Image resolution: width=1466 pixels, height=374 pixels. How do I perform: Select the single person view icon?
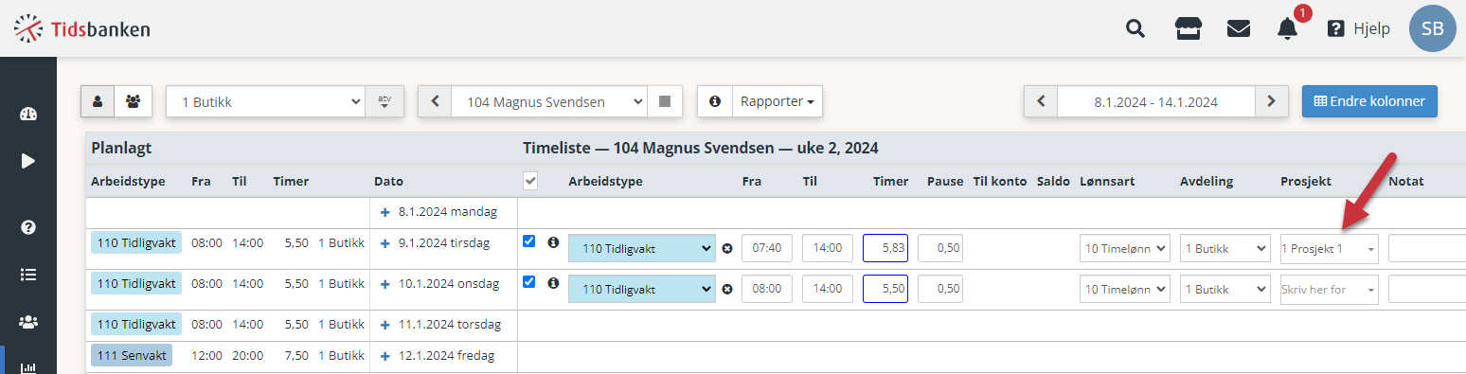98,101
